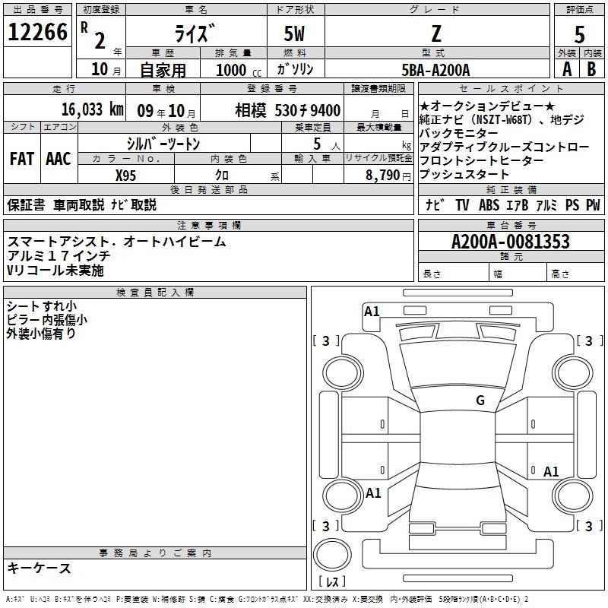Click the lot number 12266

coord(37,32)
